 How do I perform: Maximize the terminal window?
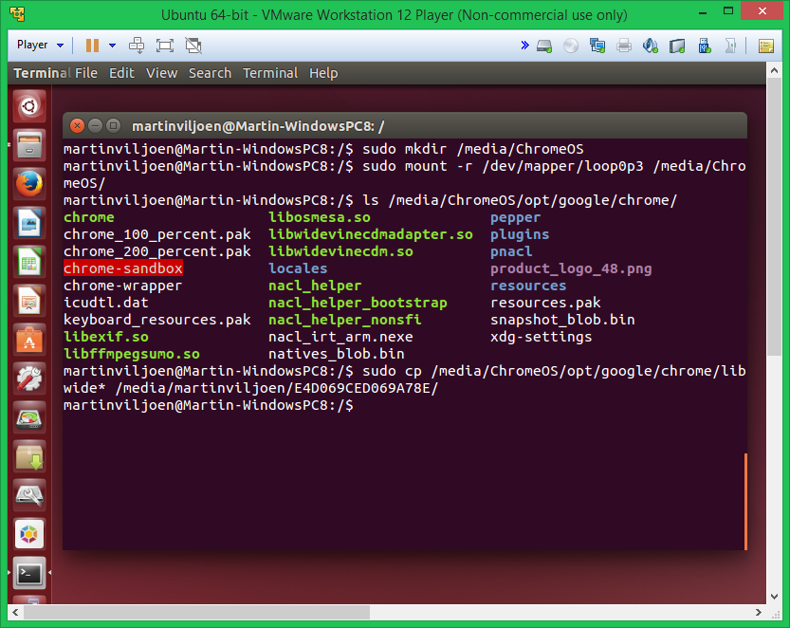click(x=114, y=125)
